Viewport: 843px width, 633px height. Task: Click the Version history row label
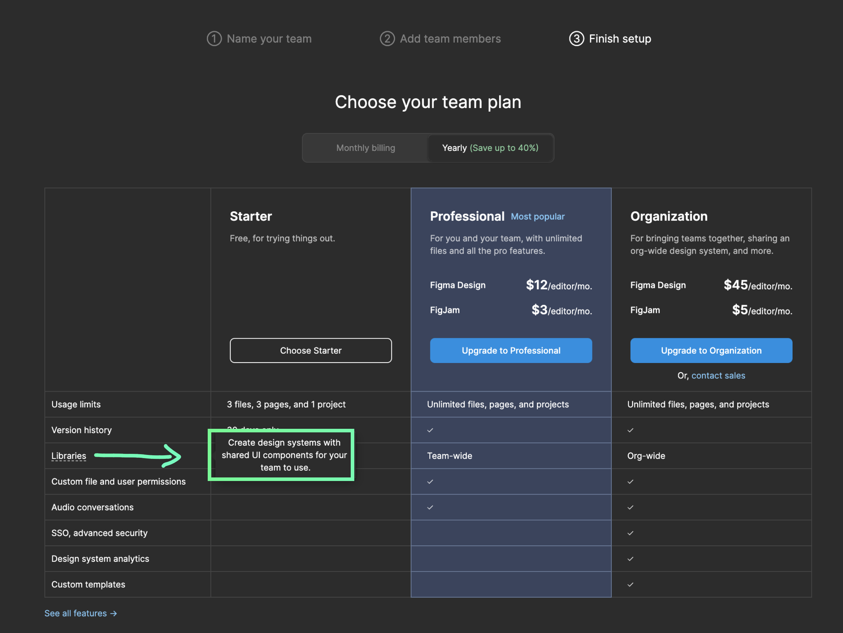point(81,430)
